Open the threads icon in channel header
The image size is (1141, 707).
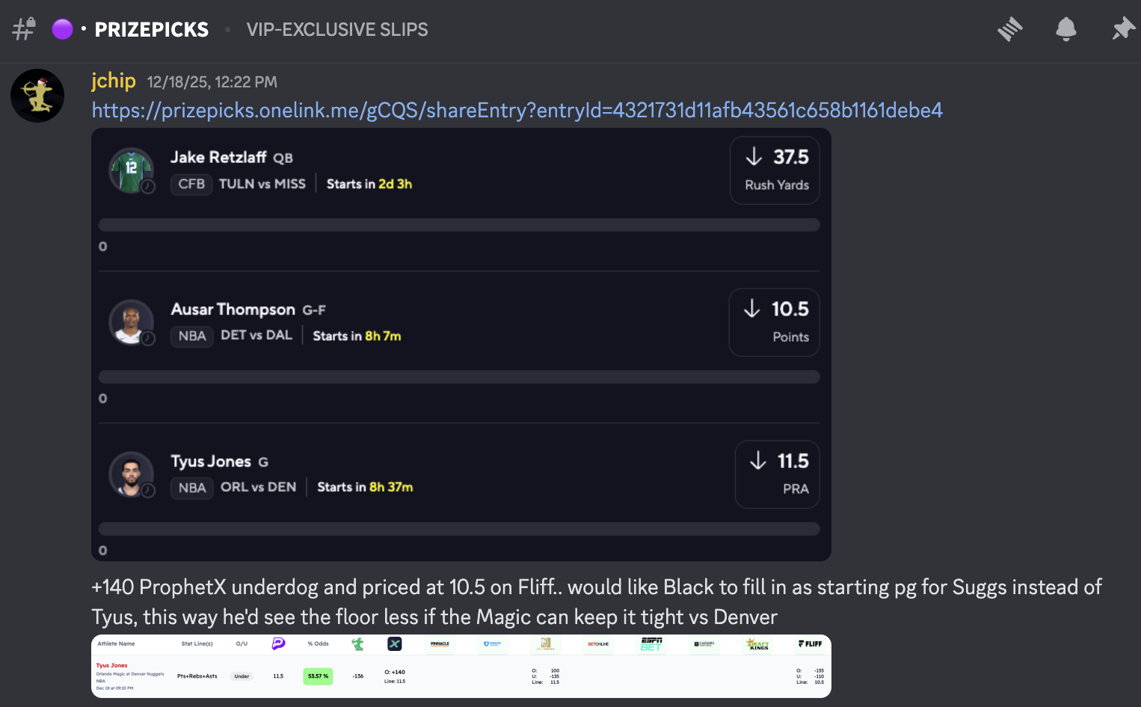click(1010, 30)
